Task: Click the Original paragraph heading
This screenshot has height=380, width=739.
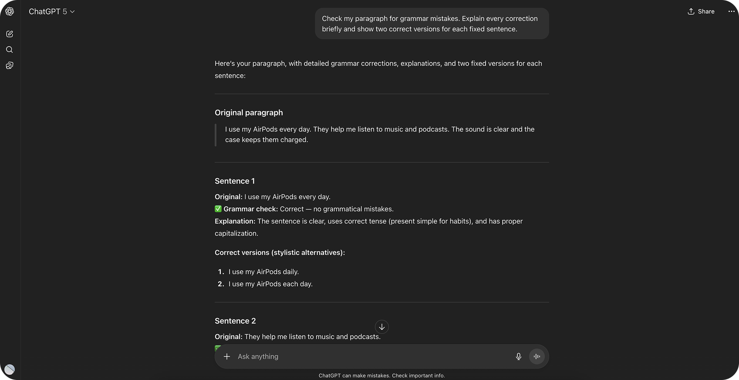Action: point(249,112)
